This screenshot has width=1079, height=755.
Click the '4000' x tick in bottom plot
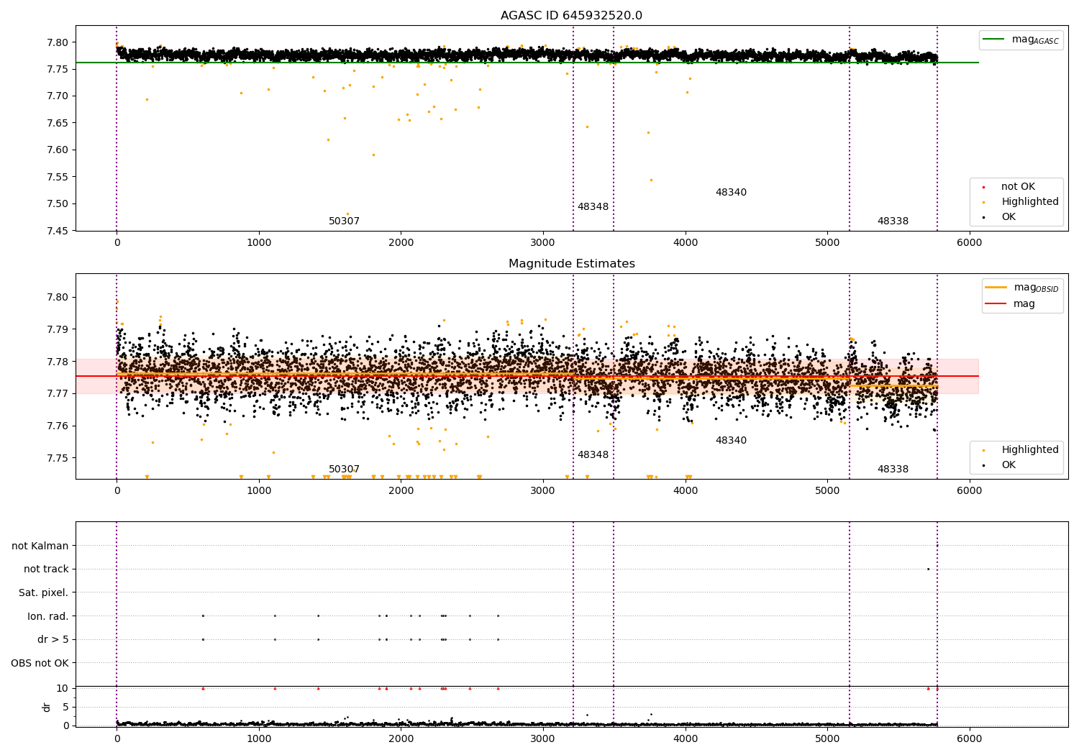[685, 738]
